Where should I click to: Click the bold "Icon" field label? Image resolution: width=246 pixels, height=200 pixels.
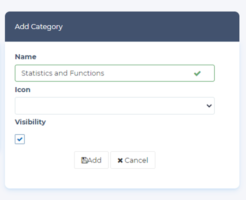(x=22, y=90)
